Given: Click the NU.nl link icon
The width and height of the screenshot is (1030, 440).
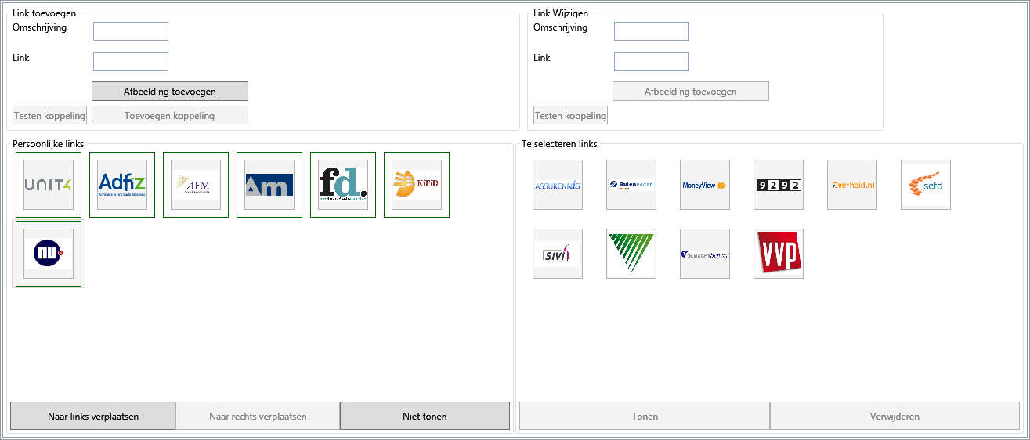Looking at the screenshot, I should 49,254.
